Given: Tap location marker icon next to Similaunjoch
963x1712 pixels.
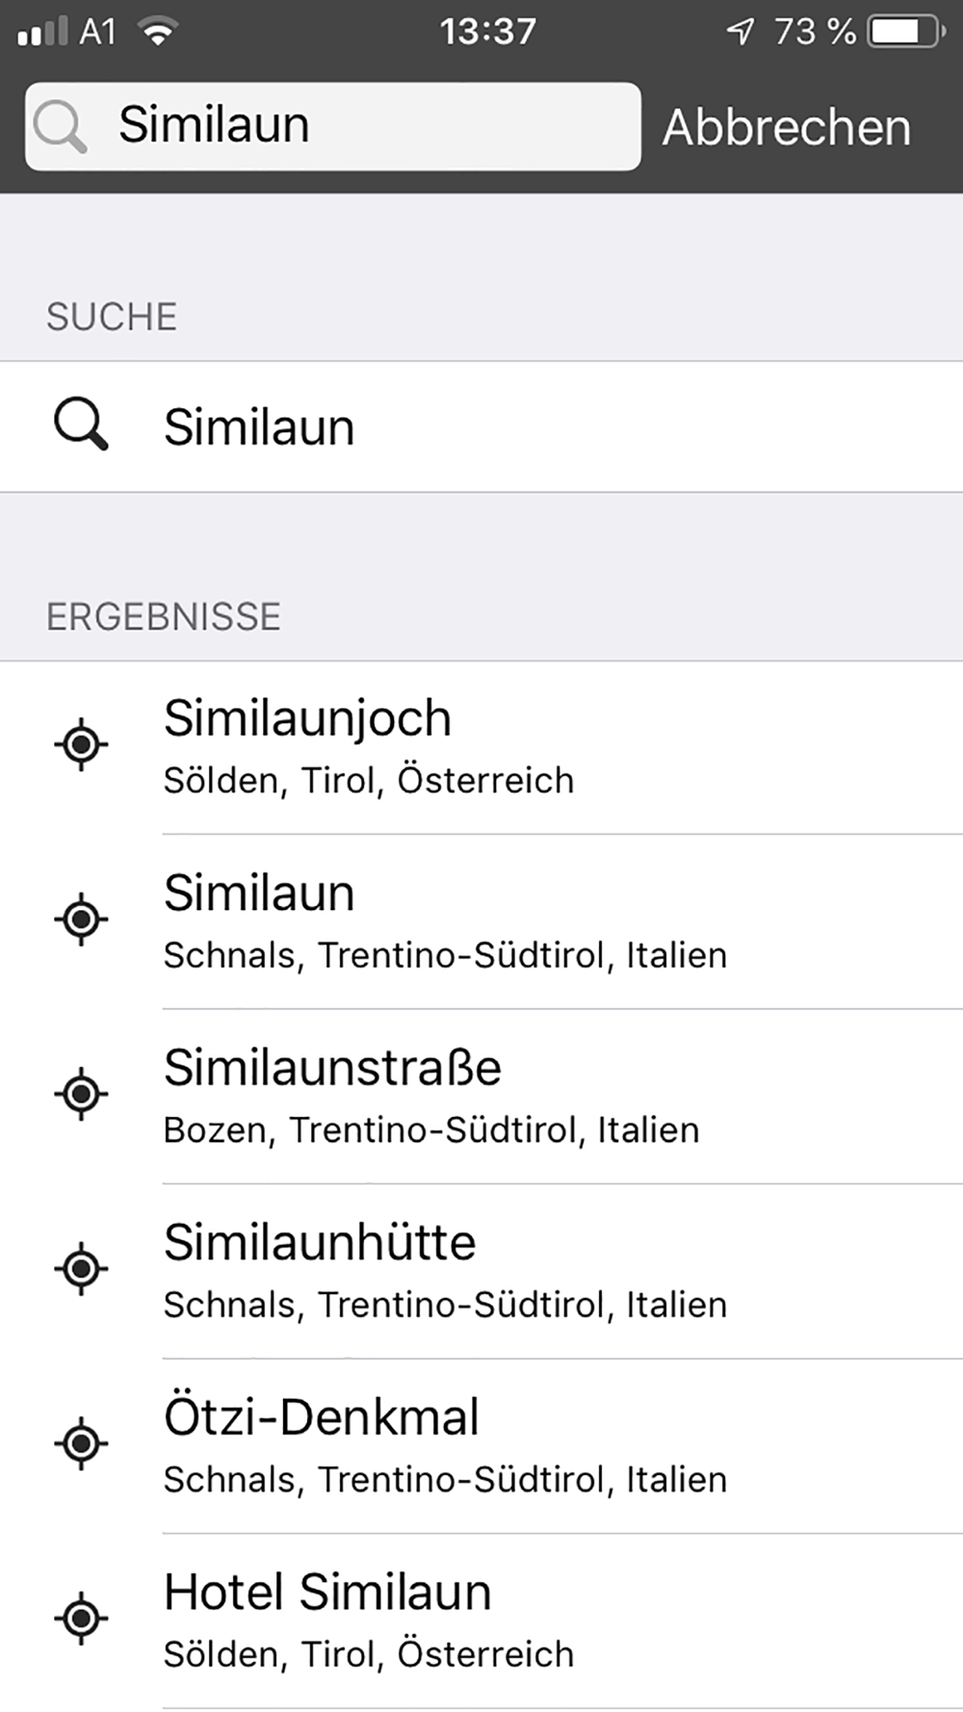Looking at the screenshot, I should pyautogui.click(x=81, y=744).
